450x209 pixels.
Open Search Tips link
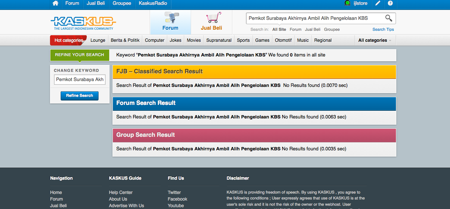point(383,29)
